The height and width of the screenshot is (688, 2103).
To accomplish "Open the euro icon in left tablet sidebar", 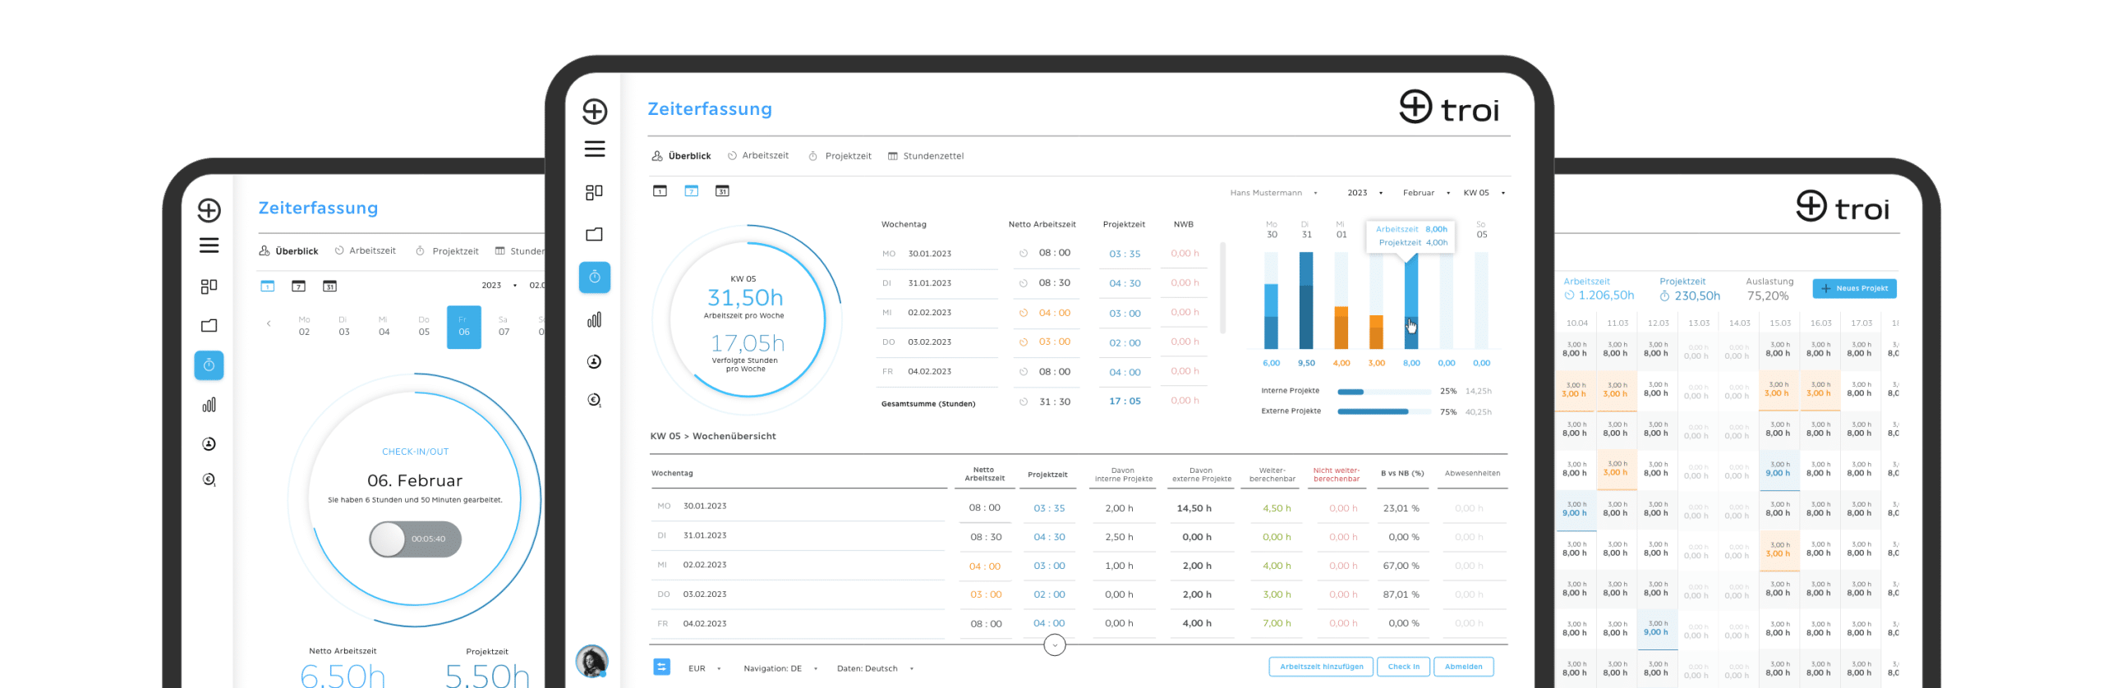I will coord(209,479).
